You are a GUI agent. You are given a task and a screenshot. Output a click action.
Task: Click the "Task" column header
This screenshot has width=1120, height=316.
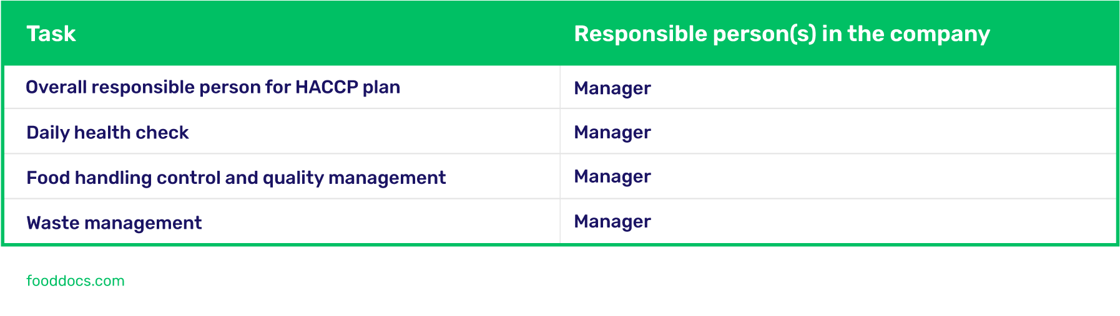pos(51,34)
